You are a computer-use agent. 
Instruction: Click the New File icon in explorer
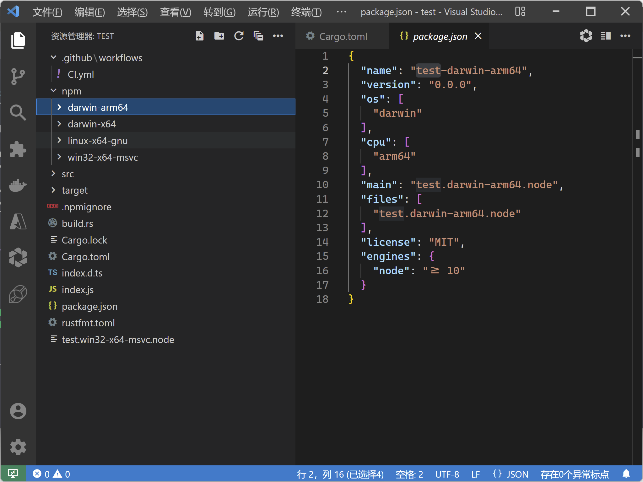pyautogui.click(x=200, y=36)
